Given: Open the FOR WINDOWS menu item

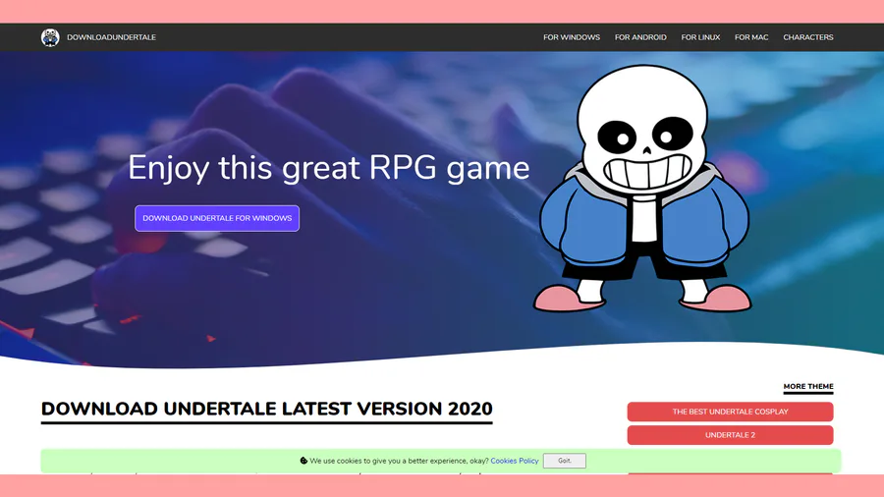Looking at the screenshot, I should point(571,37).
